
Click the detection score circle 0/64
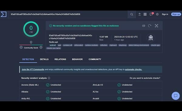[31, 29]
